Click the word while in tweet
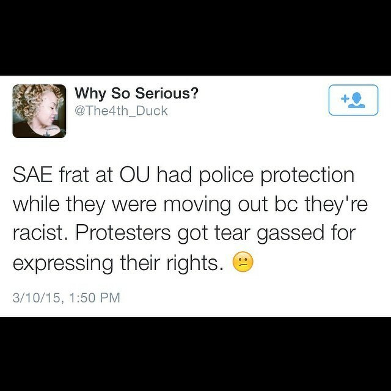 pyautogui.click(x=36, y=203)
